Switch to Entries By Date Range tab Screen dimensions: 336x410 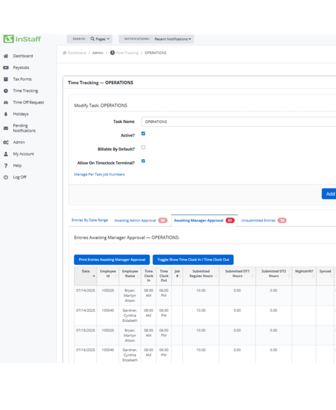point(90,220)
